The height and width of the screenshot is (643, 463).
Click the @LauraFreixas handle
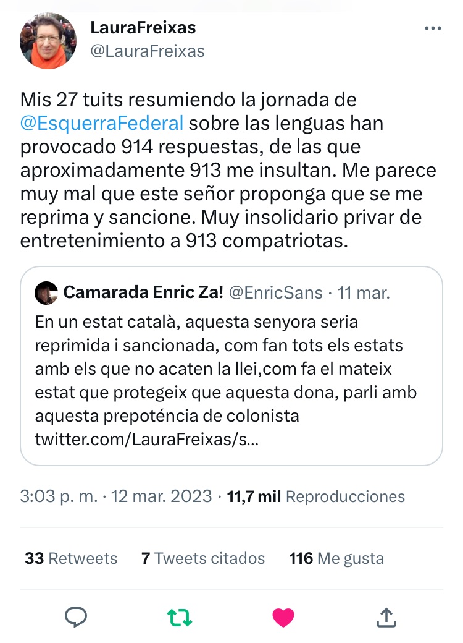[148, 51]
